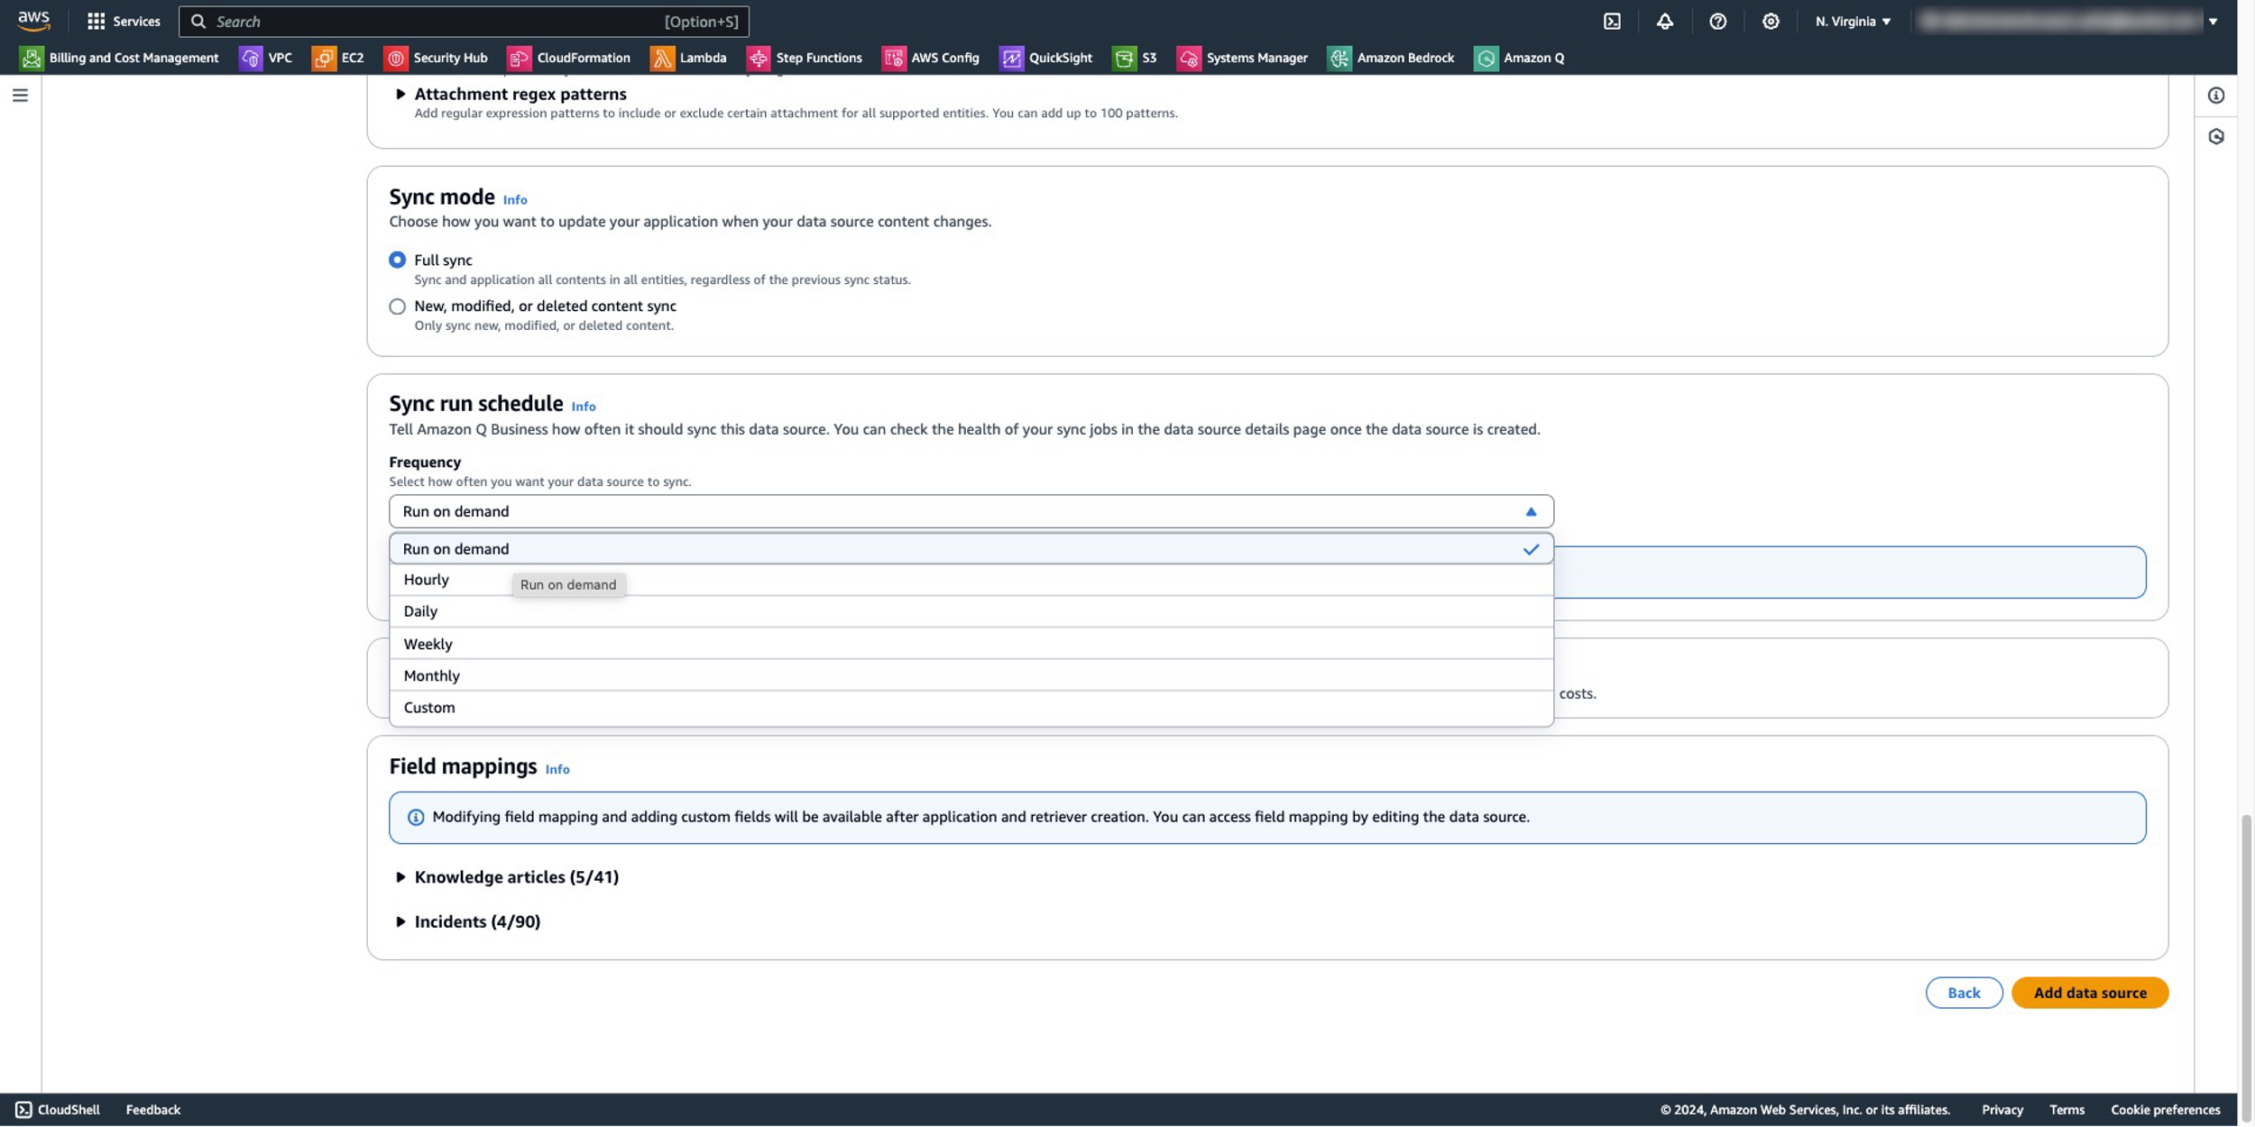This screenshot has width=2255, height=1127.
Task: Select New, modified, or deleted content sync
Action: point(397,307)
